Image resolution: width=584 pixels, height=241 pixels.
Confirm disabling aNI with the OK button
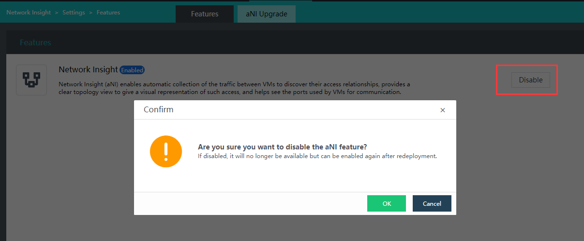point(387,203)
